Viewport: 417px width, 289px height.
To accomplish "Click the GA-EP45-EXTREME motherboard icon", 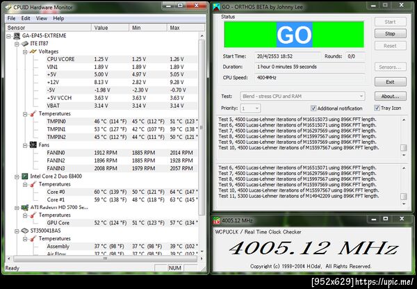I will tap(17, 35).
